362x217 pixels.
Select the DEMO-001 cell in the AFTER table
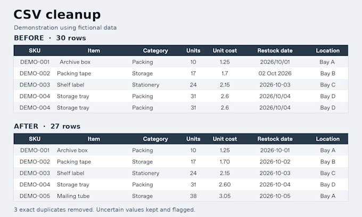pyautogui.click(x=35, y=150)
